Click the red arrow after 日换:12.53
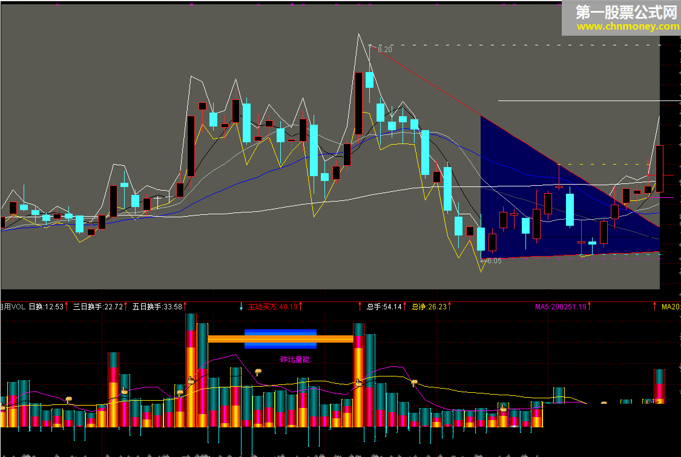Image resolution: width=681 pixels, height=457 pixels. [67, 306]
